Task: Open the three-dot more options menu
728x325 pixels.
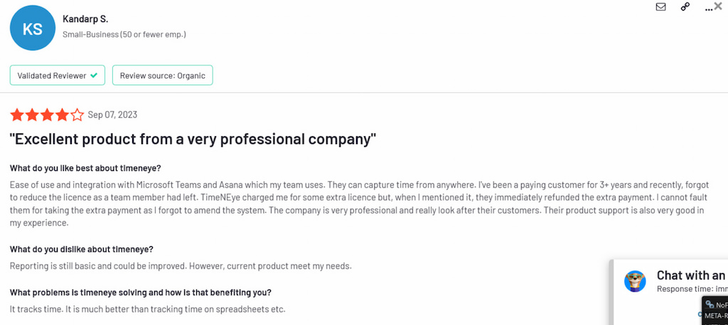Action: pyautogui.click(x=707, y=8)
